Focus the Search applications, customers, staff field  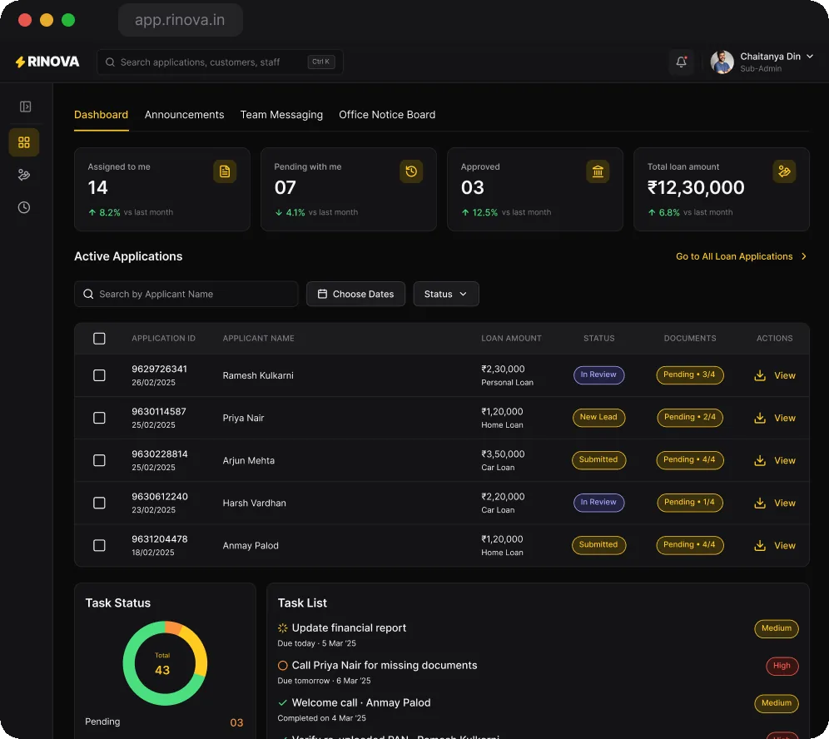click(220, 62)
